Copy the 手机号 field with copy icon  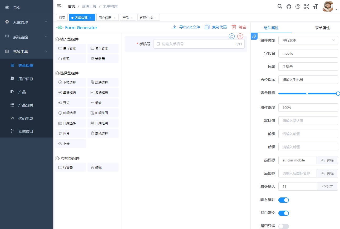click(231, 37)
